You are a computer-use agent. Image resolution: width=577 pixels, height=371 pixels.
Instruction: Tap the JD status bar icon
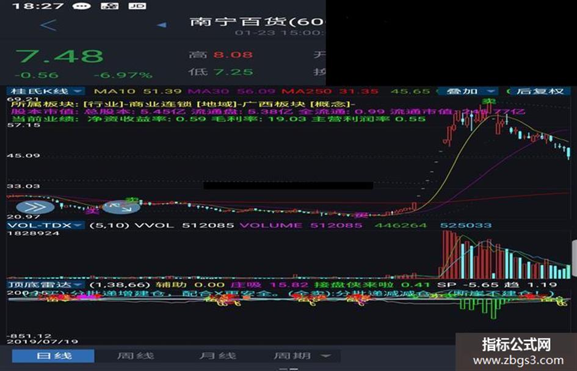tap(137, 6)
